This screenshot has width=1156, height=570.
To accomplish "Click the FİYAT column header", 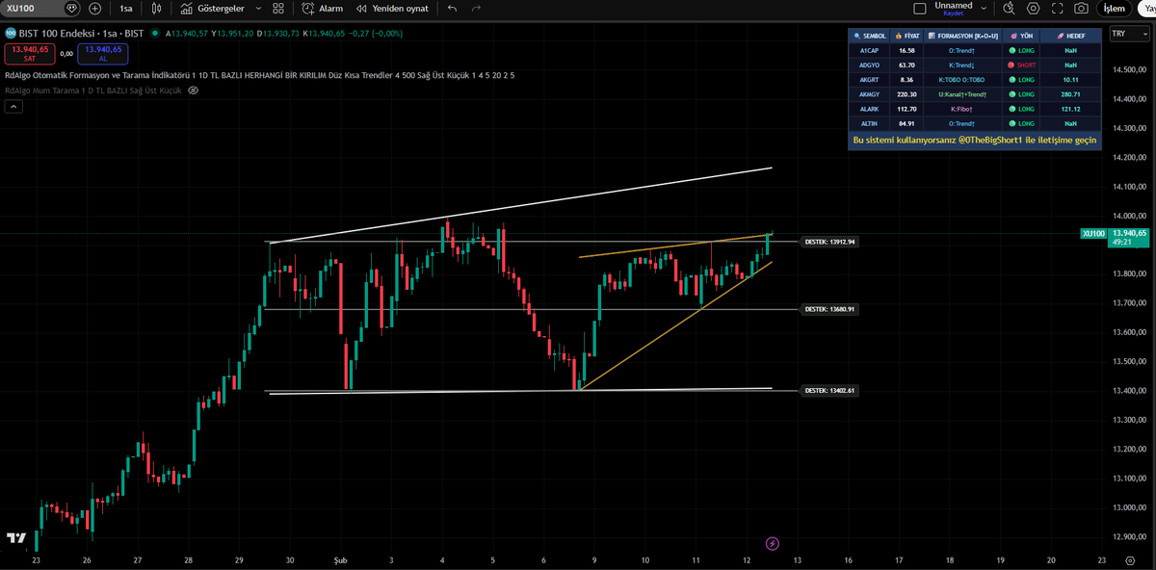I will [906, 35].
